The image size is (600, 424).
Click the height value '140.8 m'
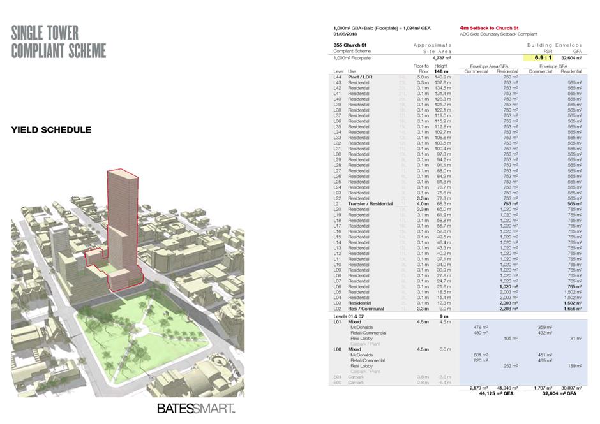click(443, 77)
